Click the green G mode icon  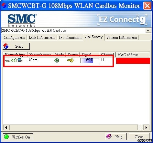(x=57, y=60)
